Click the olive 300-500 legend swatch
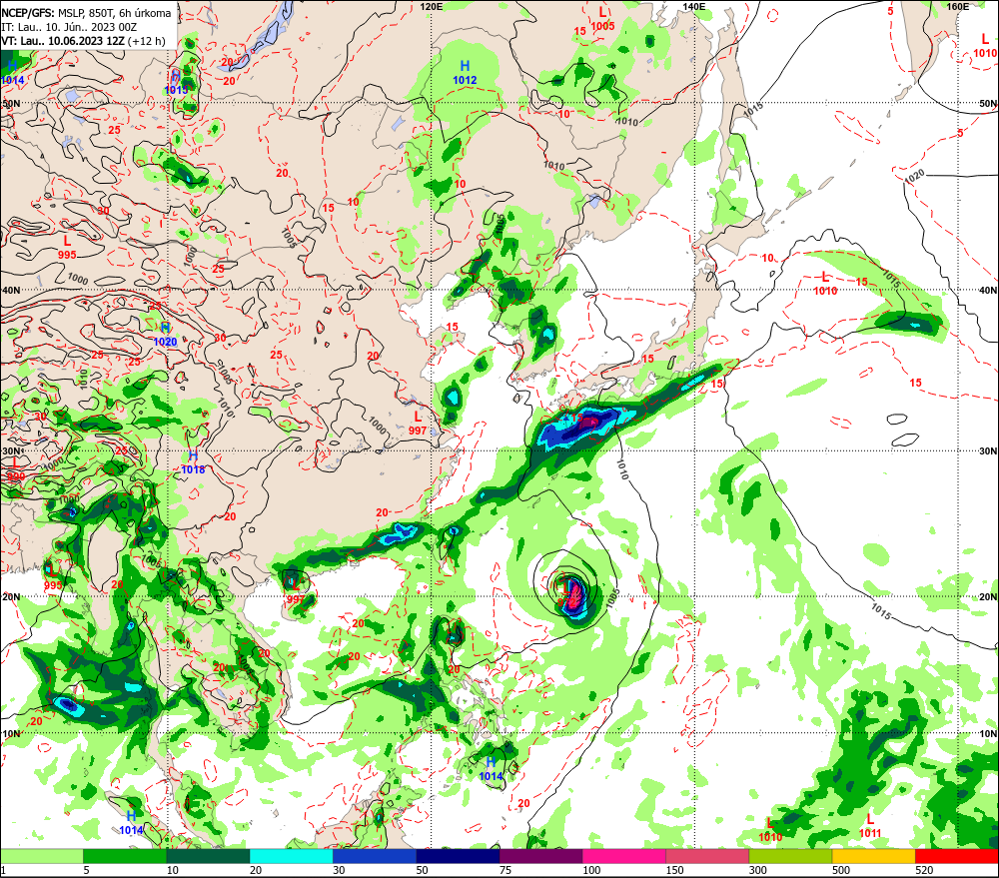 click(790, 856)
